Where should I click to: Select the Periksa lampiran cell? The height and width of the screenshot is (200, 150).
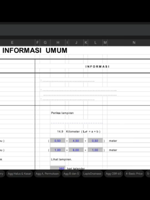click(62, 113)
